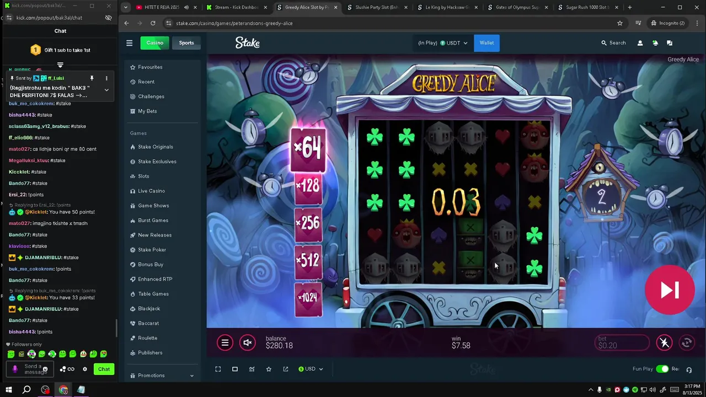
Task: Open Kick chat settings gear
Action: pos(85,369)
